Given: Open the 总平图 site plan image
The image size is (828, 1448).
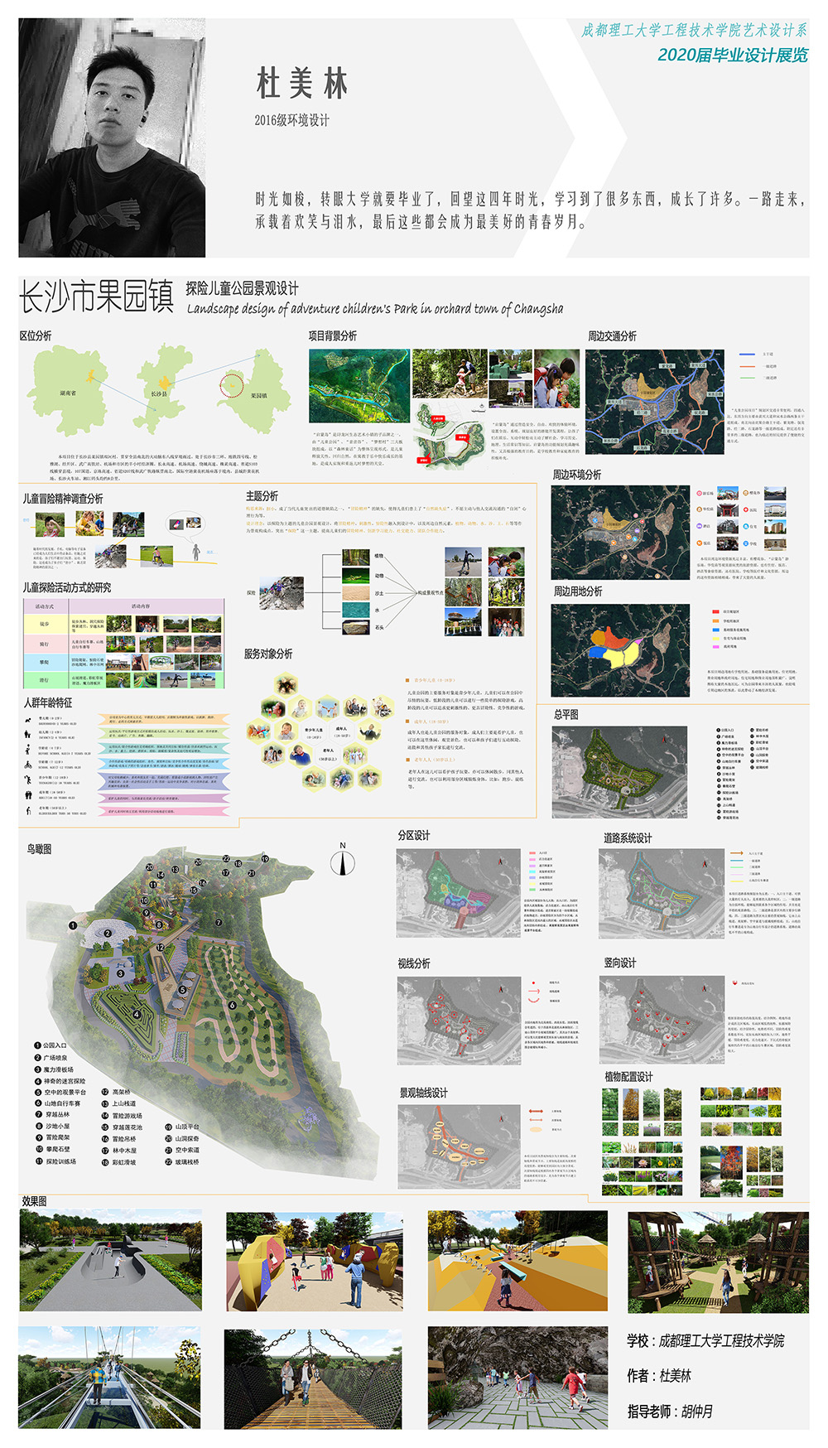Looking at the screenshot, I should pos(619,771).
